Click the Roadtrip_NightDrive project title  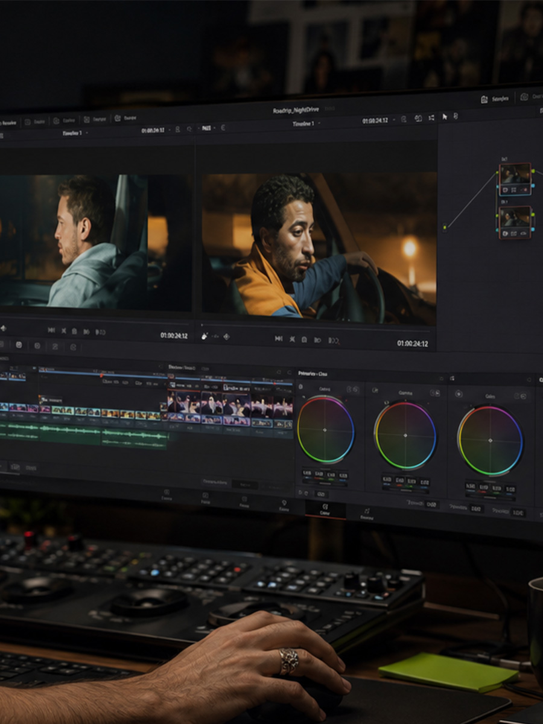(x=297, y=110)
